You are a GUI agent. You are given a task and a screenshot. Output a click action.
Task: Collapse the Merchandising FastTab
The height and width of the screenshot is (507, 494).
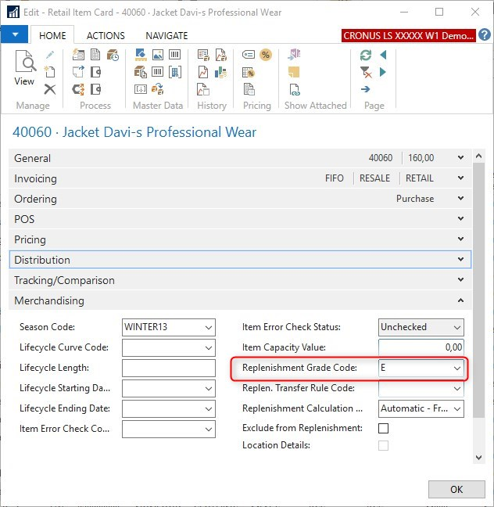(x=460, y=300)
